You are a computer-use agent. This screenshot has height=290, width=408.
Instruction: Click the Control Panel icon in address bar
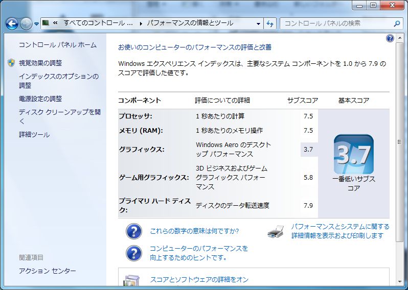[46, 23]
